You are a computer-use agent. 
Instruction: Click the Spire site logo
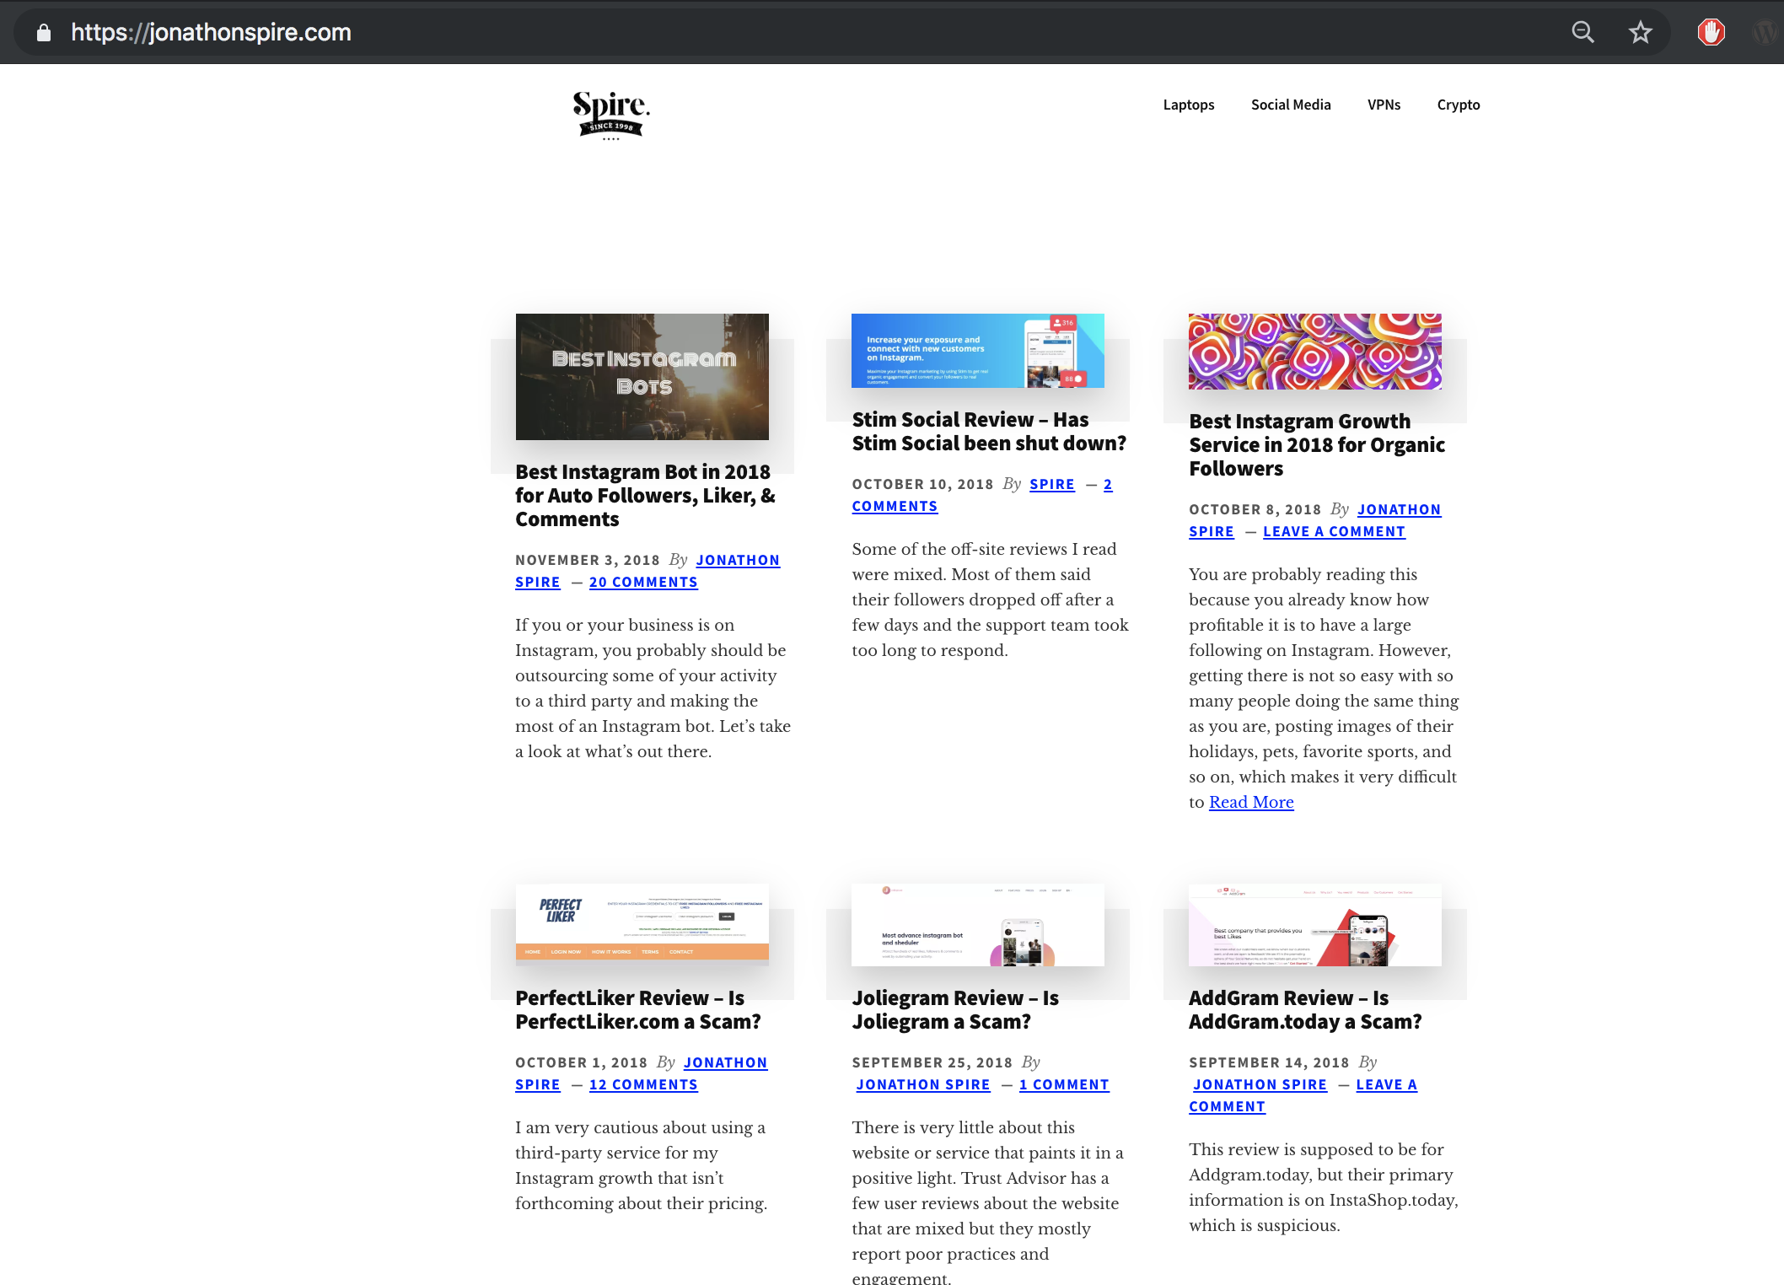pos(611,115)
